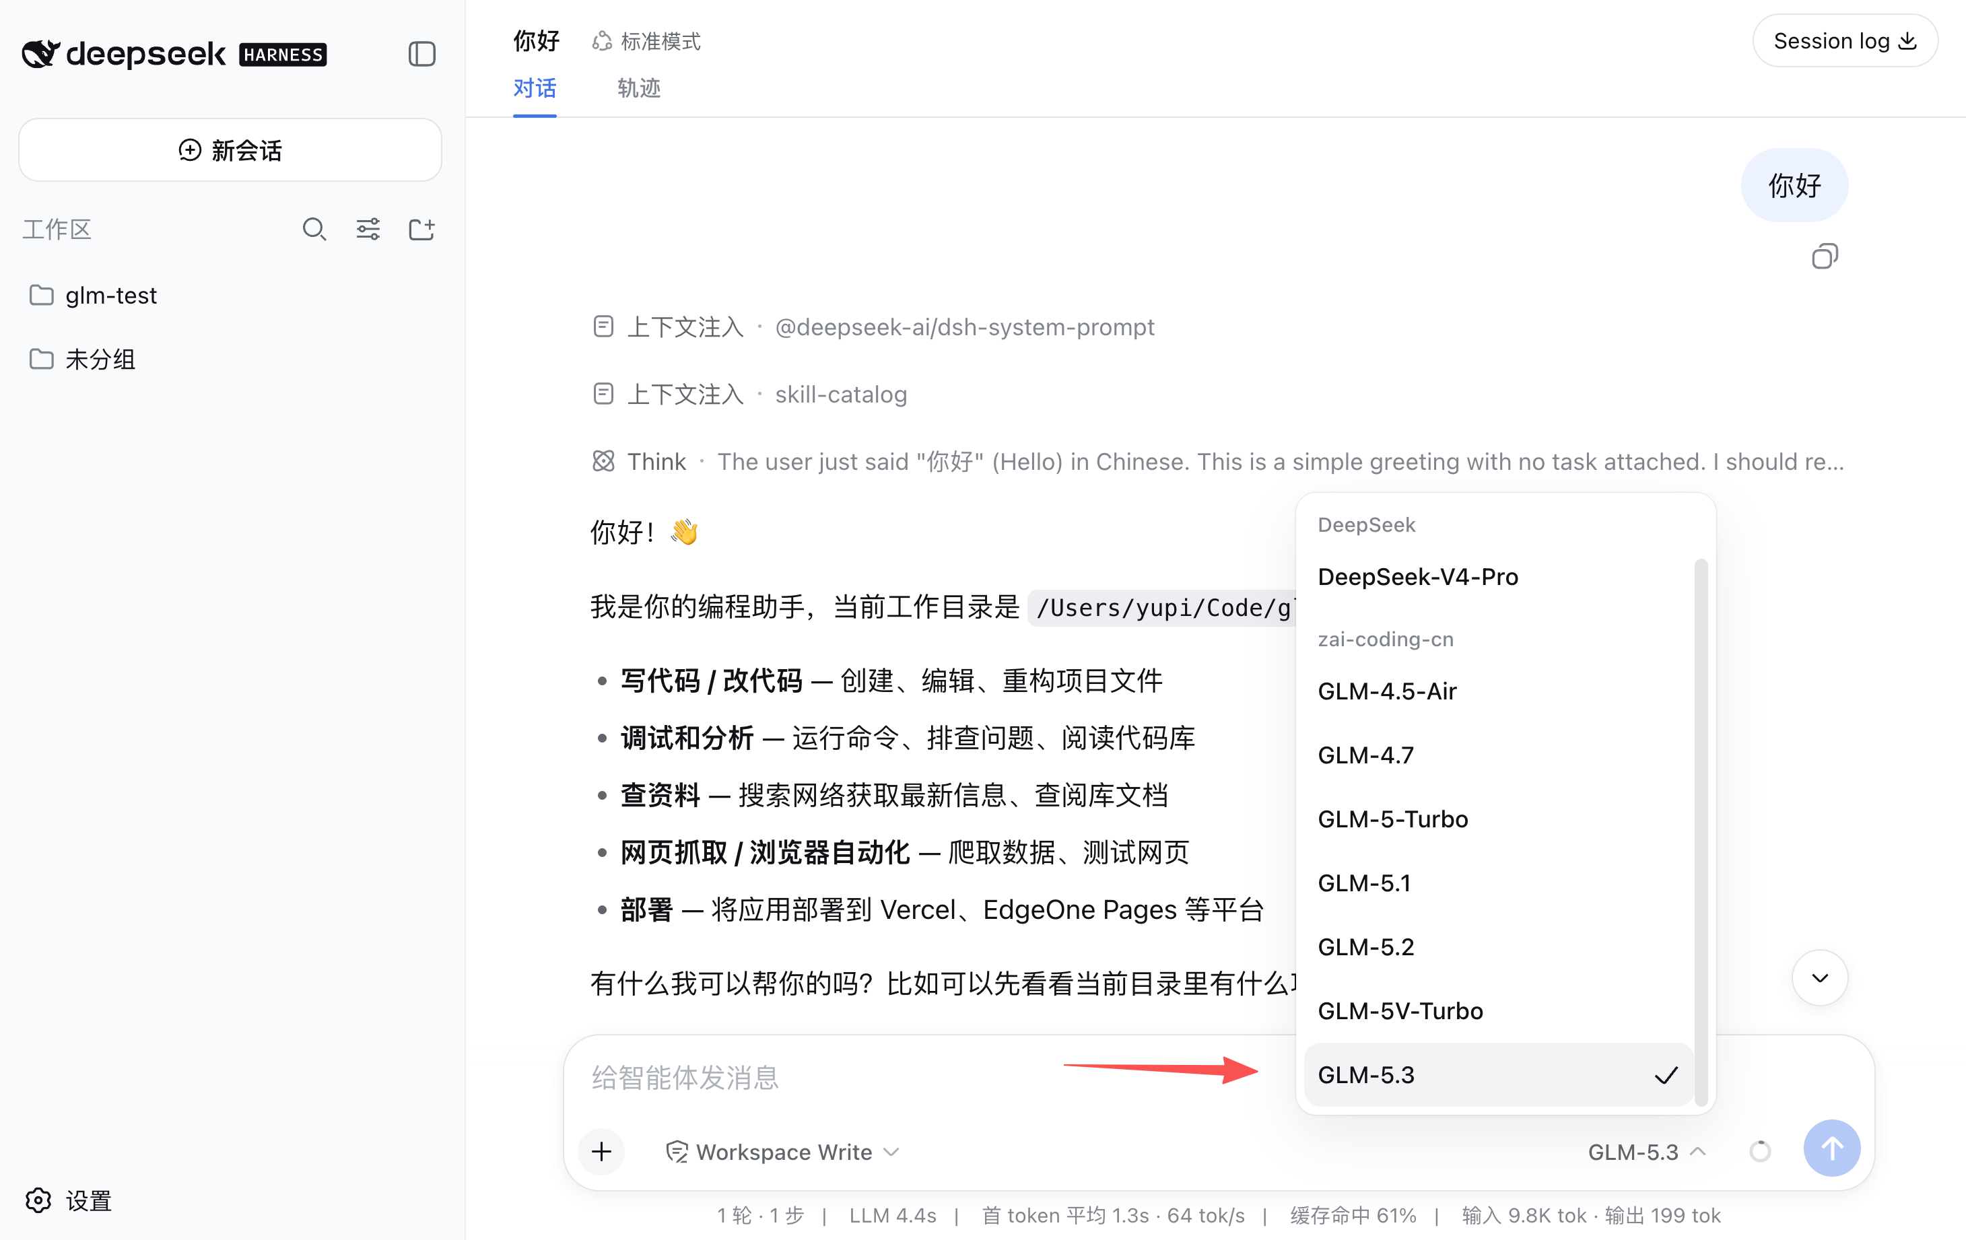Viewport: 1966px width, 1240px height.
Task: Click the skill-catalog context injection icon
Action: [x=603, y=394]
